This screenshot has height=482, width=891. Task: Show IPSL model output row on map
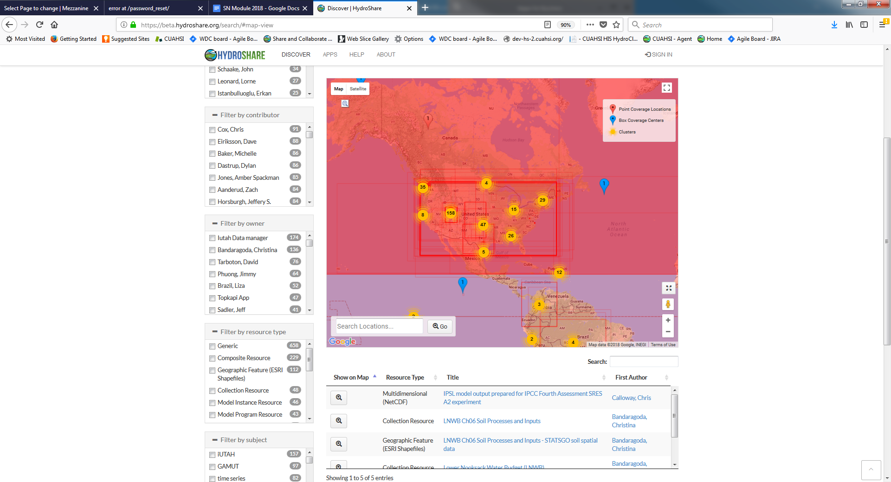pos(339,398)
